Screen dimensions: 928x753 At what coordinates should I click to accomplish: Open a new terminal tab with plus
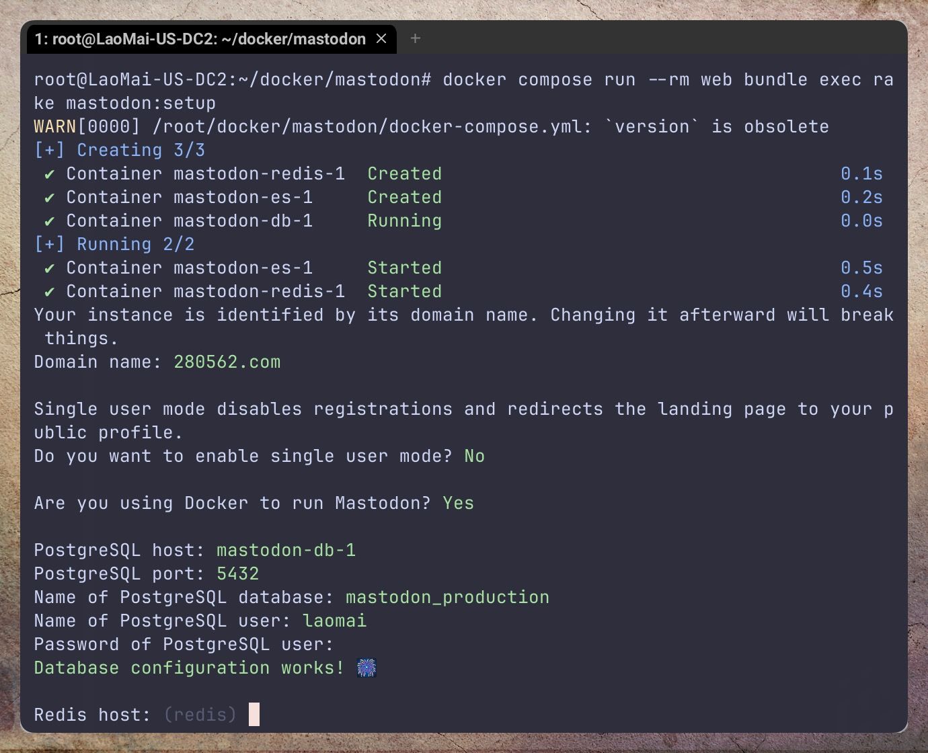(416, 39)
